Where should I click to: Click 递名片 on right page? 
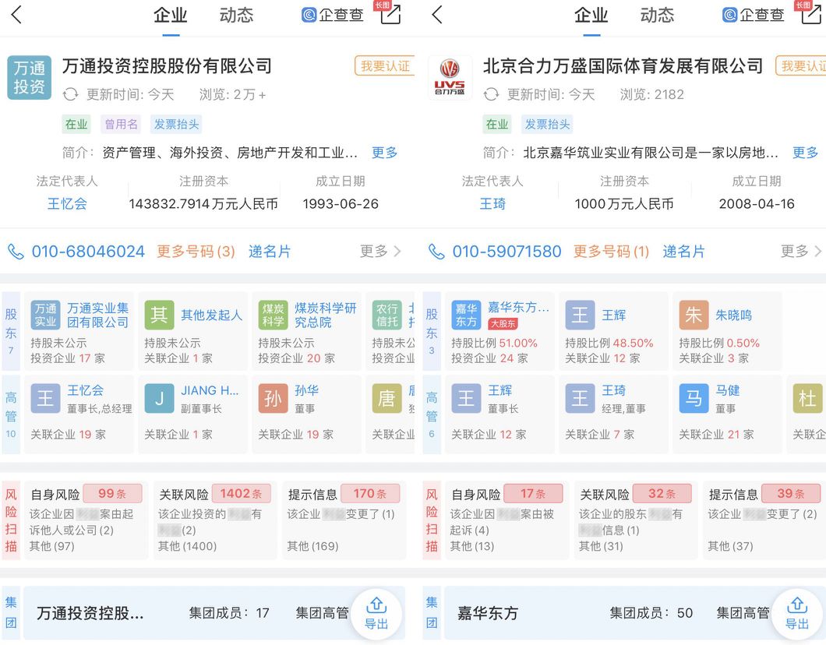683,252
